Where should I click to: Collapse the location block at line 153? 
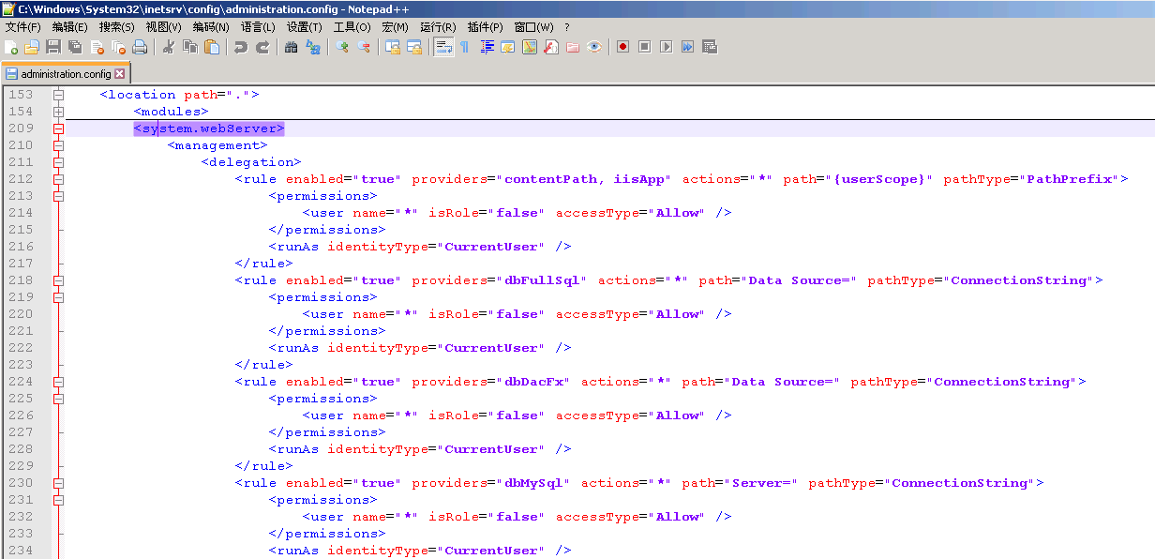point(58,95)
